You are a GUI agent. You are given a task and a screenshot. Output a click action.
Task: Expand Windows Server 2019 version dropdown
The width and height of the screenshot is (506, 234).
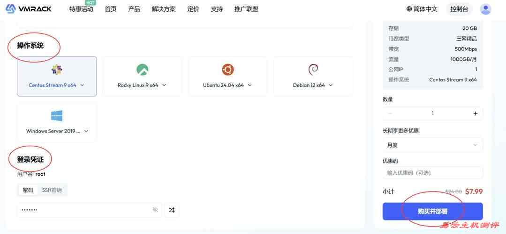[86, 131]
